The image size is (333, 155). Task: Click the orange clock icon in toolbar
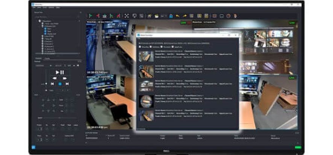(x=228, y=16)
